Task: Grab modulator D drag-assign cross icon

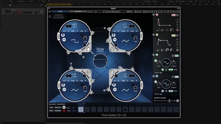Action: tap(153, 76)
